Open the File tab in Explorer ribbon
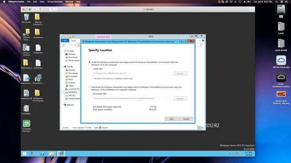Image resolution: width=291 pixels, height=163 pixels. pyautogui.click(x=65, y=40)
